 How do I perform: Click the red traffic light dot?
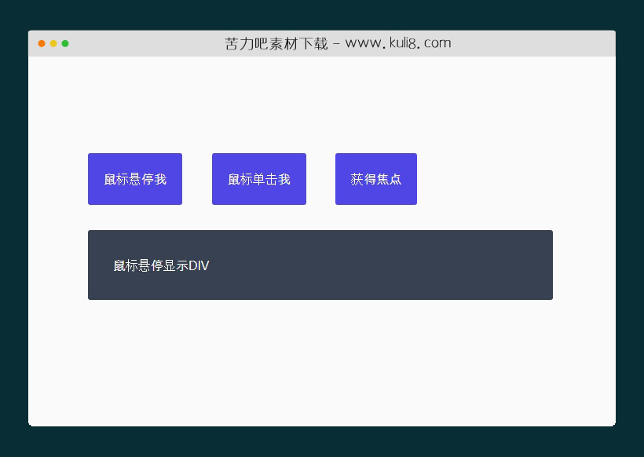tap(41, 43)
